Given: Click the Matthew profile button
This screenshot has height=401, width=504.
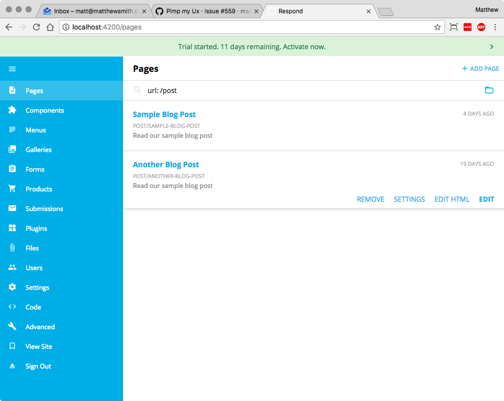Looking at the screenshot, I should (x=487, y=10).
